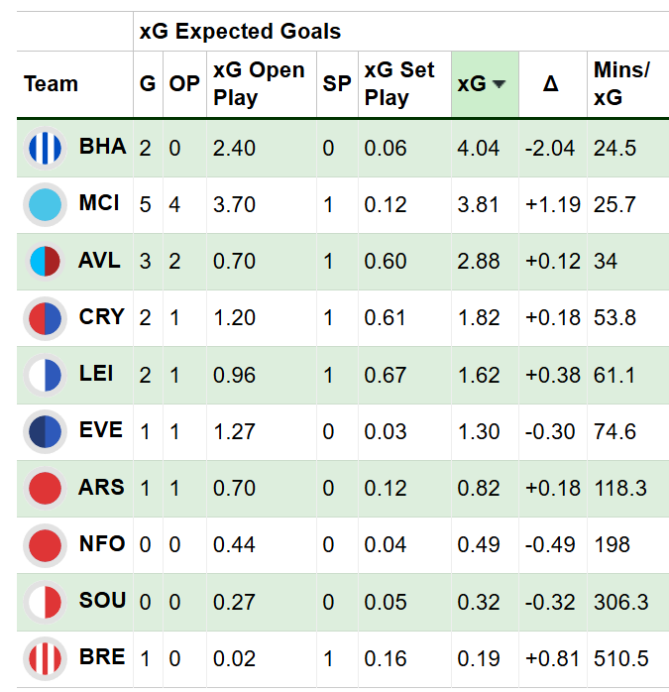Click the BHA blue striped team badge

point(46,148)
